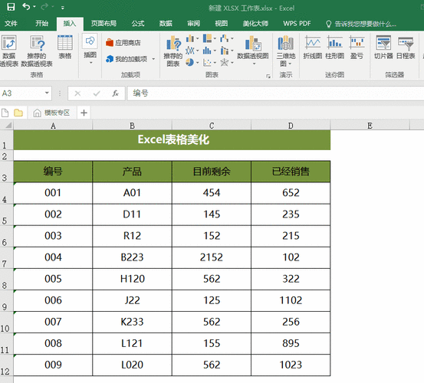Expand the column chart dropdown arrow
Screen dimensions: 424x383
click(x=197, y=38)
